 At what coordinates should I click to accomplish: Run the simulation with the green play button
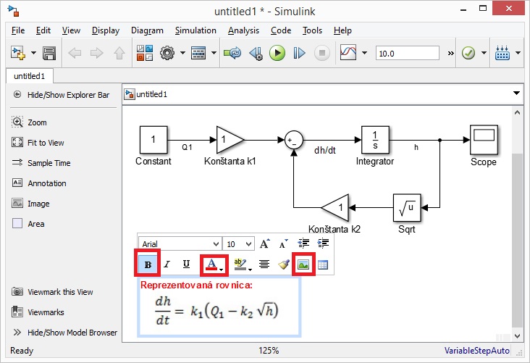click(x=277, y=53)
